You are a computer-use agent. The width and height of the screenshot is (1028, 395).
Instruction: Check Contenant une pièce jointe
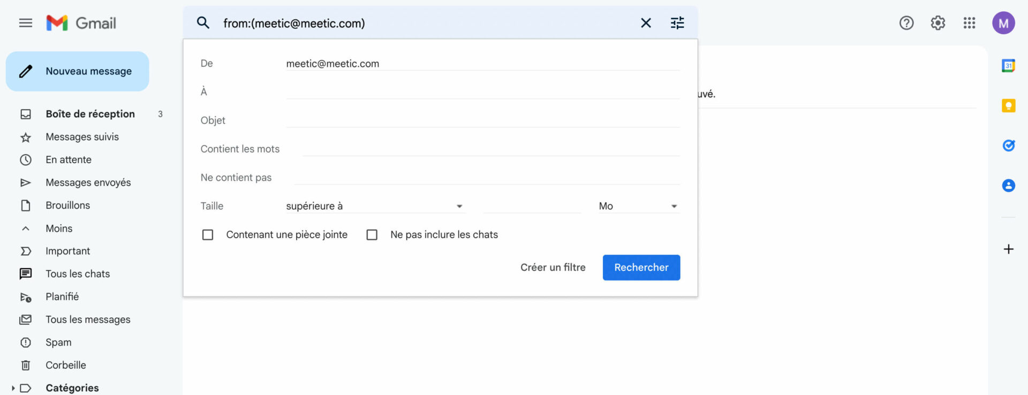(x=208, y=235)
